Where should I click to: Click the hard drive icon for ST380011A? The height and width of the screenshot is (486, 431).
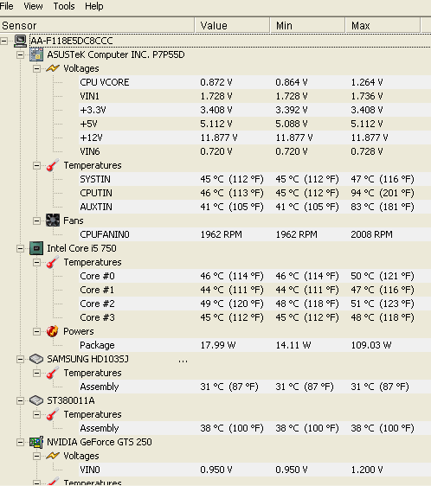pos(36,400)
